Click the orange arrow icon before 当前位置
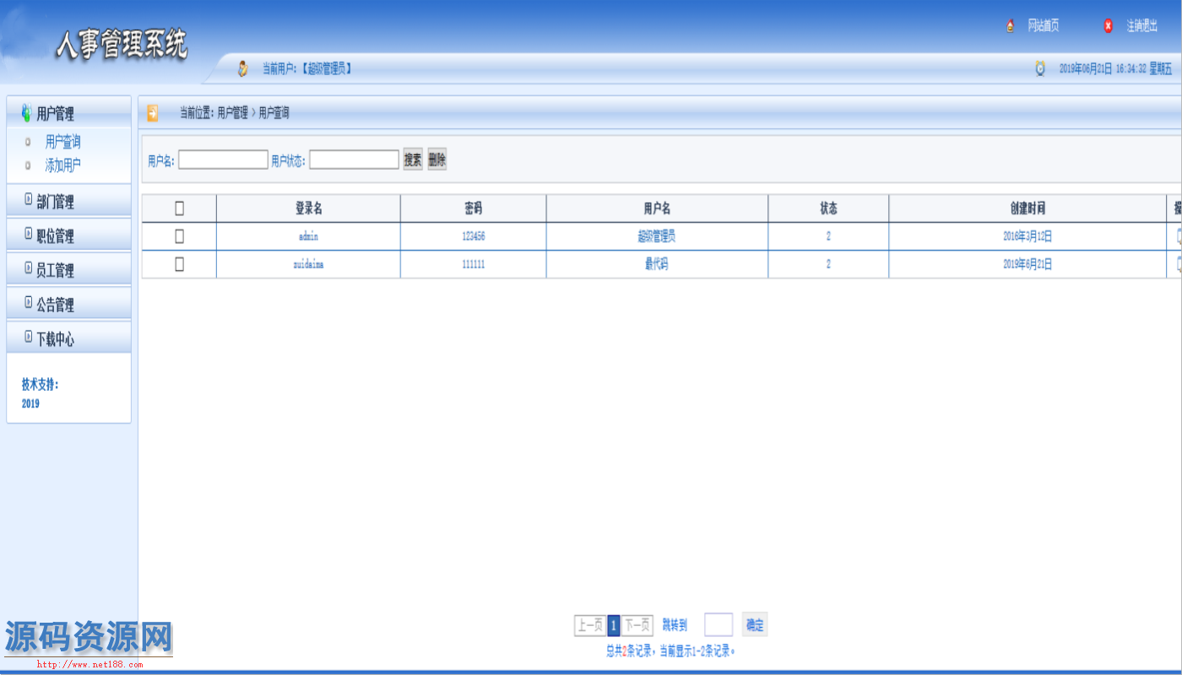The image size is (1182, 675). click(x=153, y=113)
